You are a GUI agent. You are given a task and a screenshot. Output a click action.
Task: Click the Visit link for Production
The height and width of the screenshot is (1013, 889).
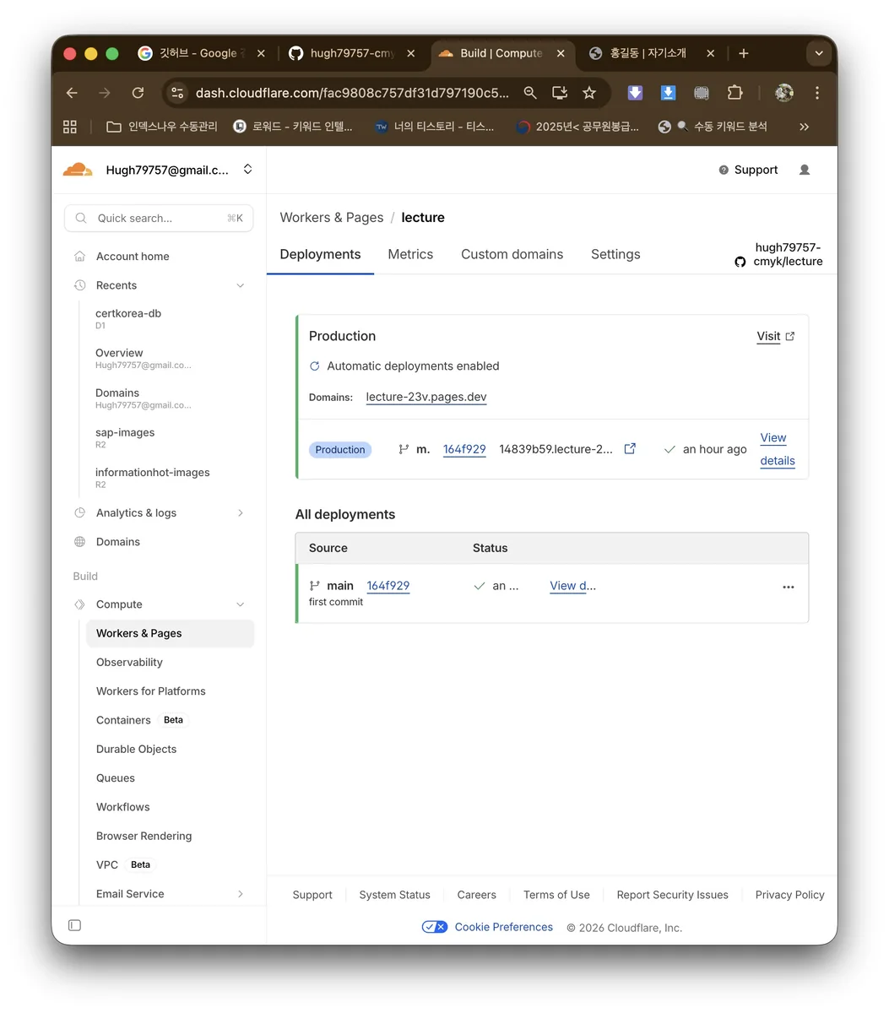pos(775,336)
